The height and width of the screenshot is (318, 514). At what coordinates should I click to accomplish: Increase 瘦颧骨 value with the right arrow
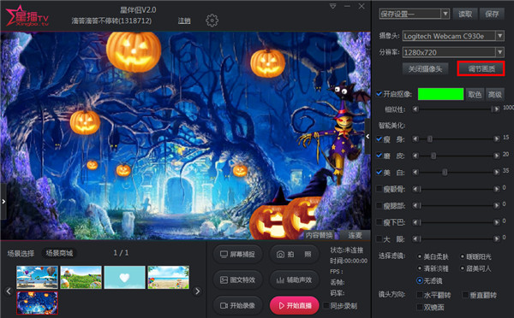497,189
